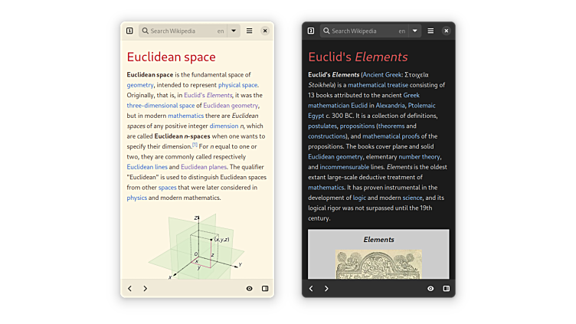
Task: Click the Search Wikipedia field in the light window
Action: click(x=180, y=31)
